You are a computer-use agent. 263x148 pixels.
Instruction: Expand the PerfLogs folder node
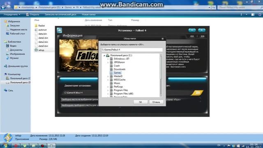[108, 87]
